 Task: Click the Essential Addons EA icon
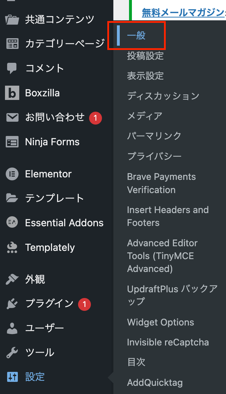(x=12, y=222)
